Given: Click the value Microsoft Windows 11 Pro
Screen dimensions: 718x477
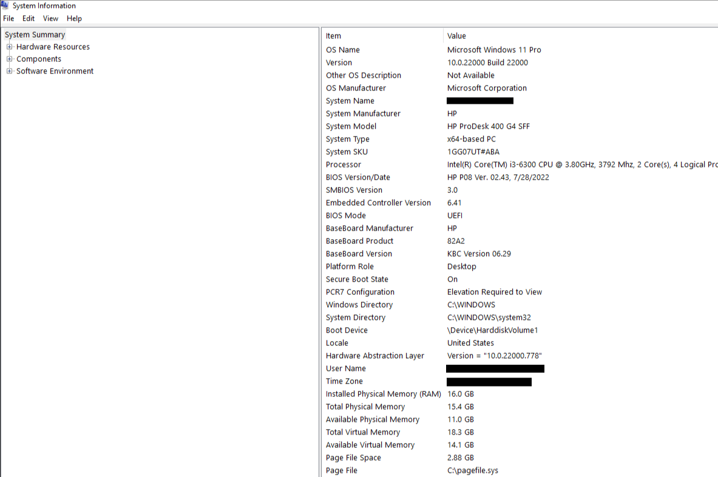Looking at the screenshot, I should pos(494,50).
